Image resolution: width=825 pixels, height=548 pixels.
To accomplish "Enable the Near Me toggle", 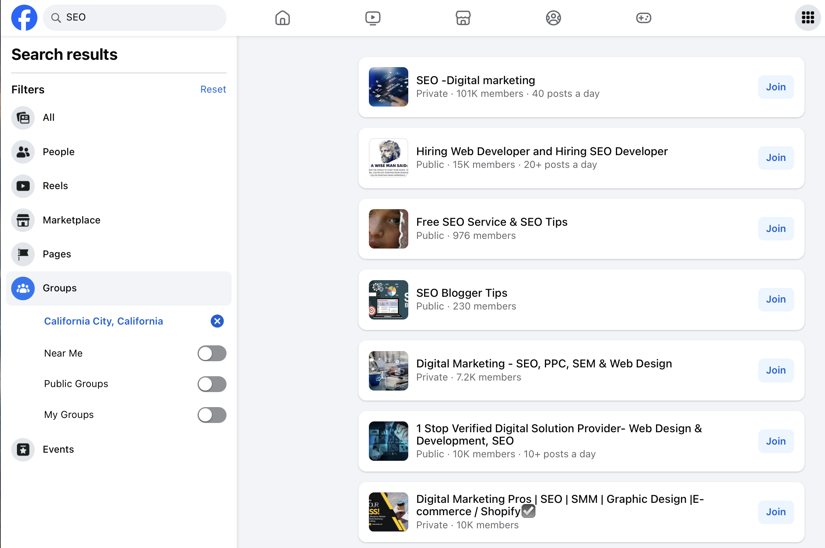I will tap(212, 353).
